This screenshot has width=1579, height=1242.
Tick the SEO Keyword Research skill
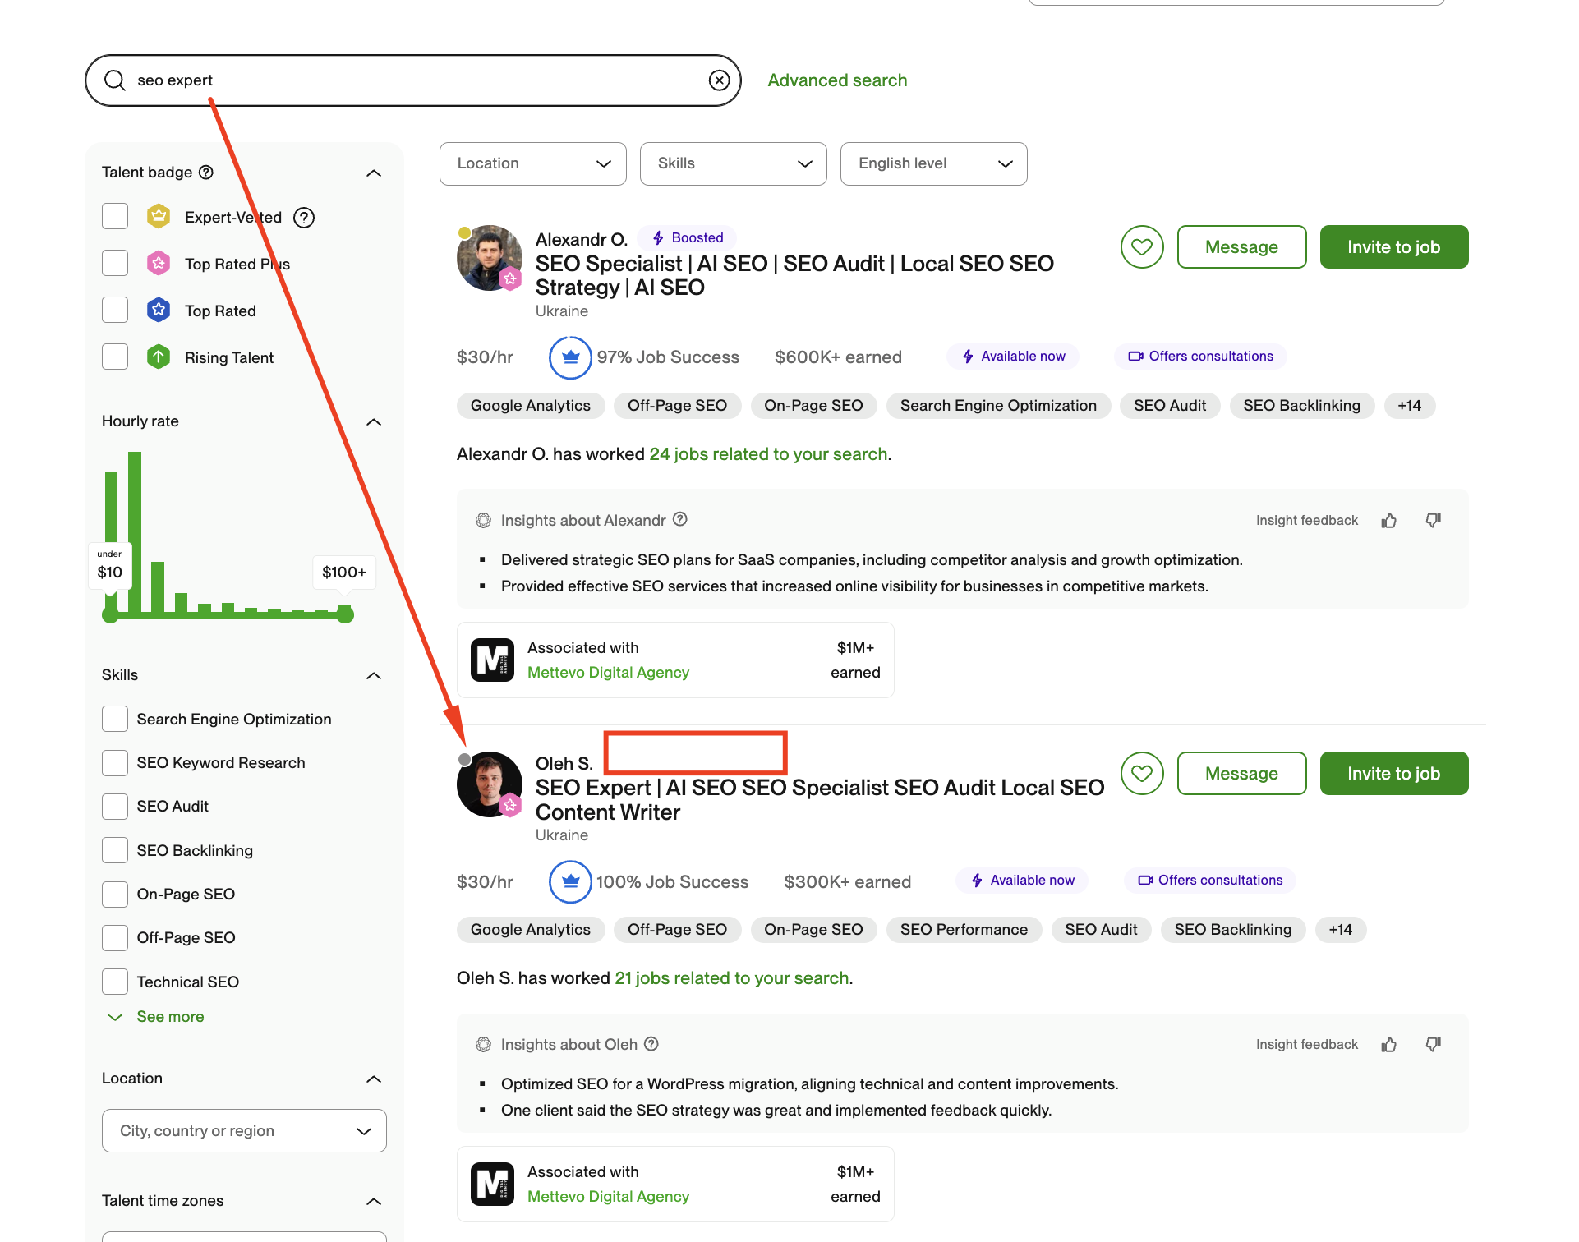pyautogui.click(x=115, y=762)
